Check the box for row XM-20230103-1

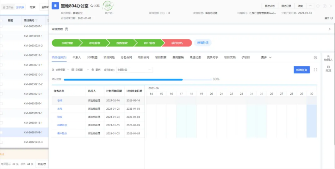point(1,133)
